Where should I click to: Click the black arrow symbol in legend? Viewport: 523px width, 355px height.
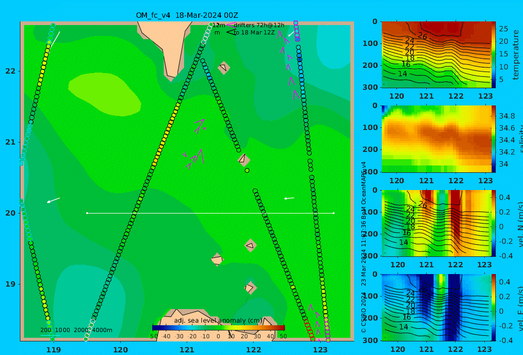pyautogui.click(x=231, y=32)
